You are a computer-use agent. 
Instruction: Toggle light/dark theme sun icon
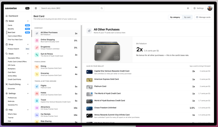tap(188, 8)
